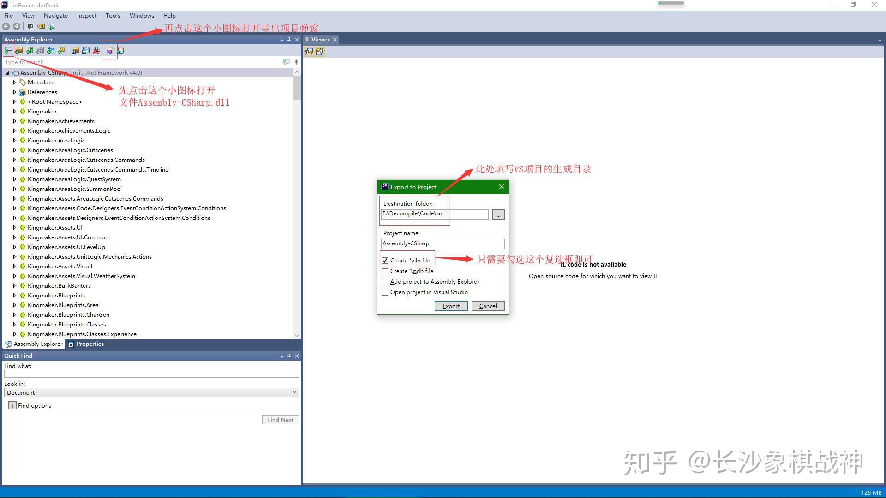The image size is (886, 498).
Task: Toggle auto-hide pin on Assembly Explorer panel
Action: tap(289, 40)
